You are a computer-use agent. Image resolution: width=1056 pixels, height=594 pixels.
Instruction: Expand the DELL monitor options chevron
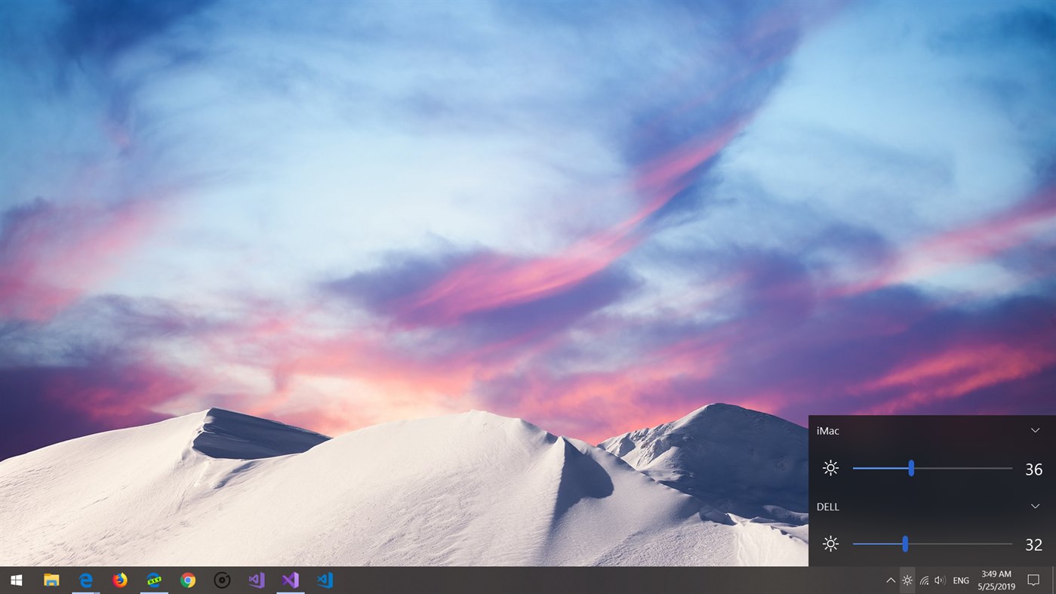(x=1035, y=506)
